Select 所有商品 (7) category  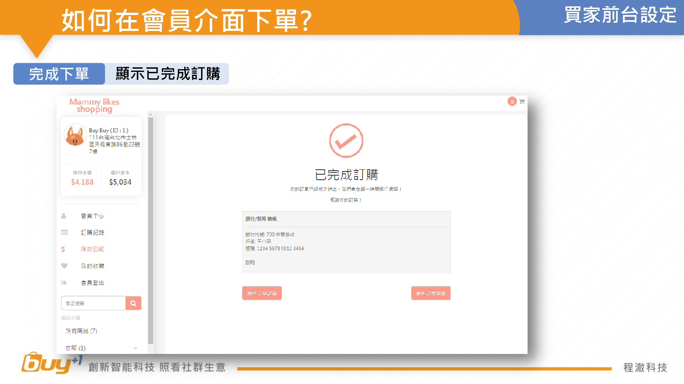tap(81, 331)
